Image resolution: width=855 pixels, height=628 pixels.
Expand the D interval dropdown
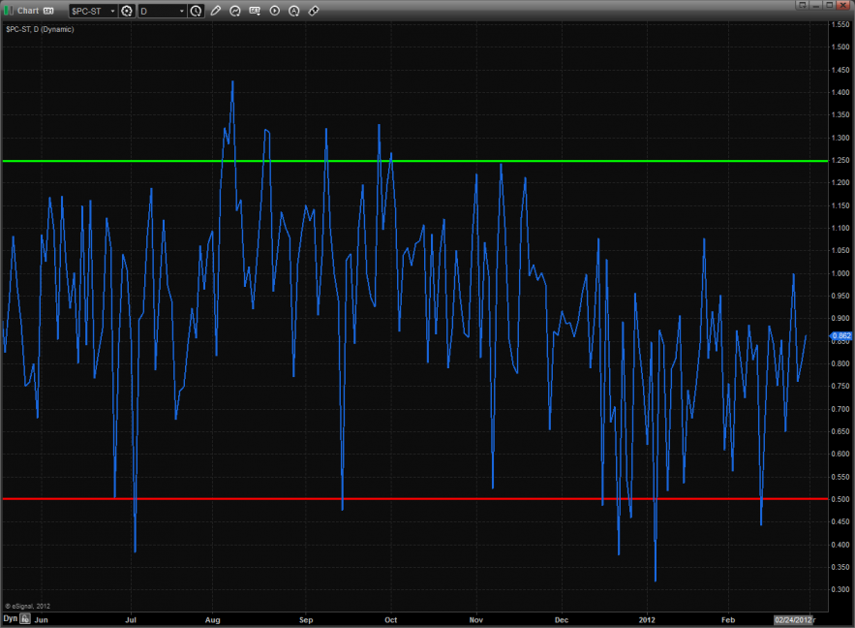pos(181,11)
